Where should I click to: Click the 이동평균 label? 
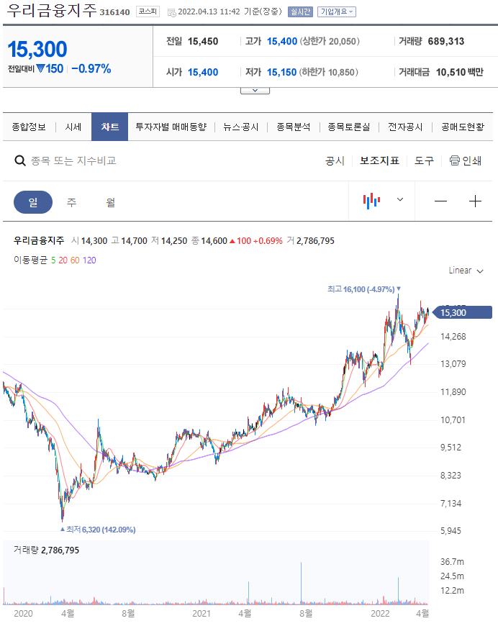(x=31, y=260)
